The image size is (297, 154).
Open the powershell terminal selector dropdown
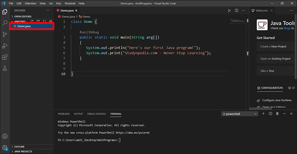pyautogui.click(x=240, y=114)
